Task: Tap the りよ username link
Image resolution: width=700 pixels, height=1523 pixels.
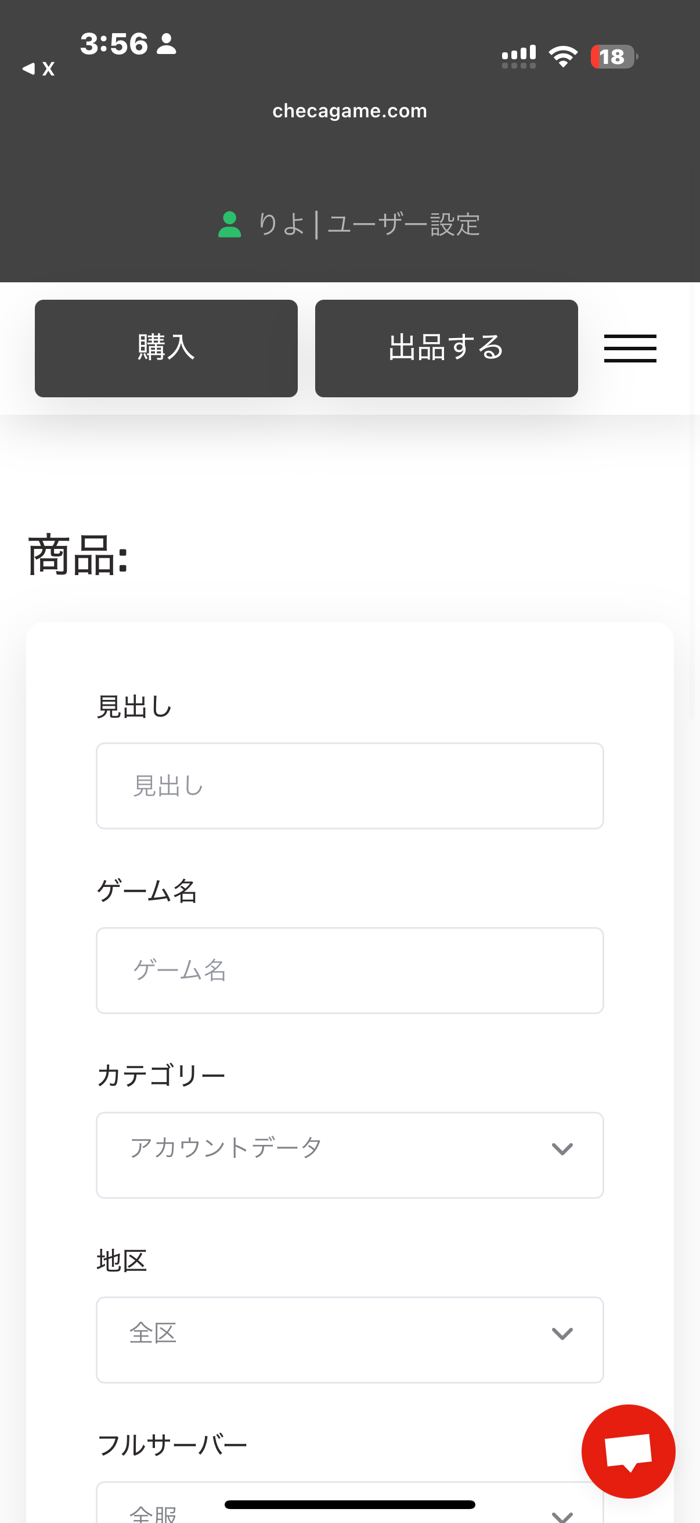Action: pos(280,225)
